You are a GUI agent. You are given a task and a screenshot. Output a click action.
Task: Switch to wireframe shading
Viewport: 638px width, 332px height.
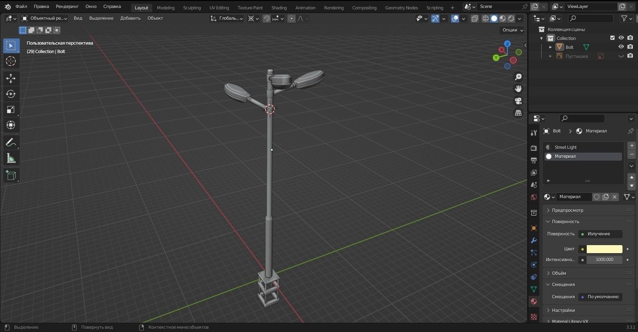tap(486, 18)
